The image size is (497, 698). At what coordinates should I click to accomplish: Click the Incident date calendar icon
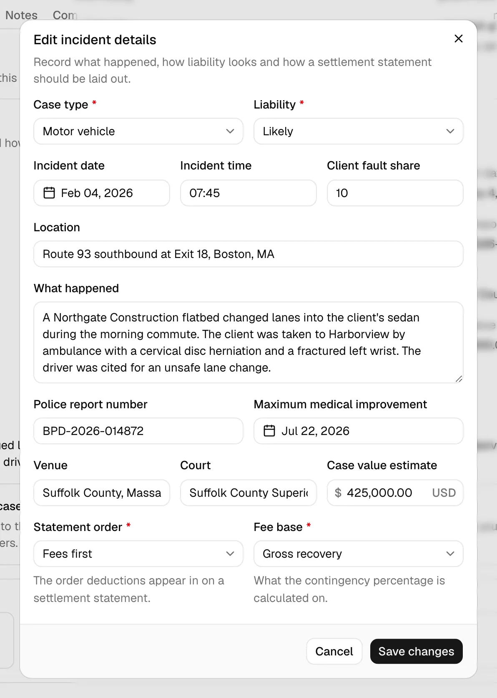49,193
